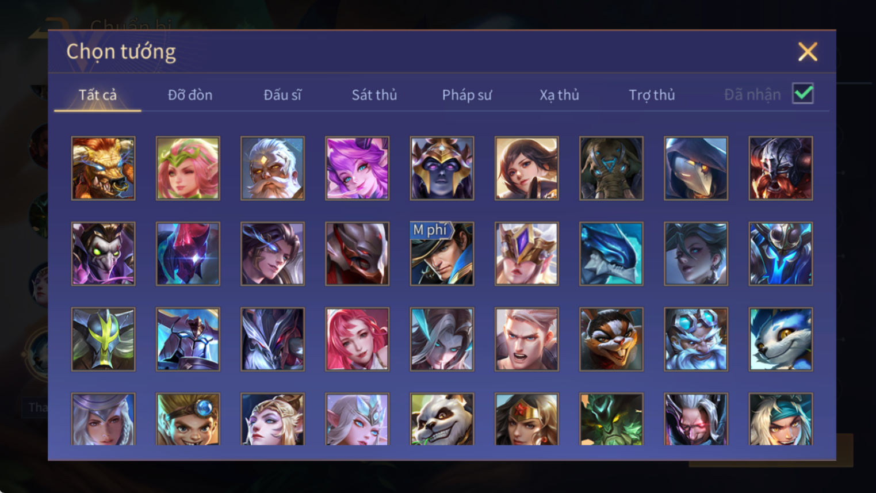
Task: Open the Xạ thủ tab
Action: (559, 95)
